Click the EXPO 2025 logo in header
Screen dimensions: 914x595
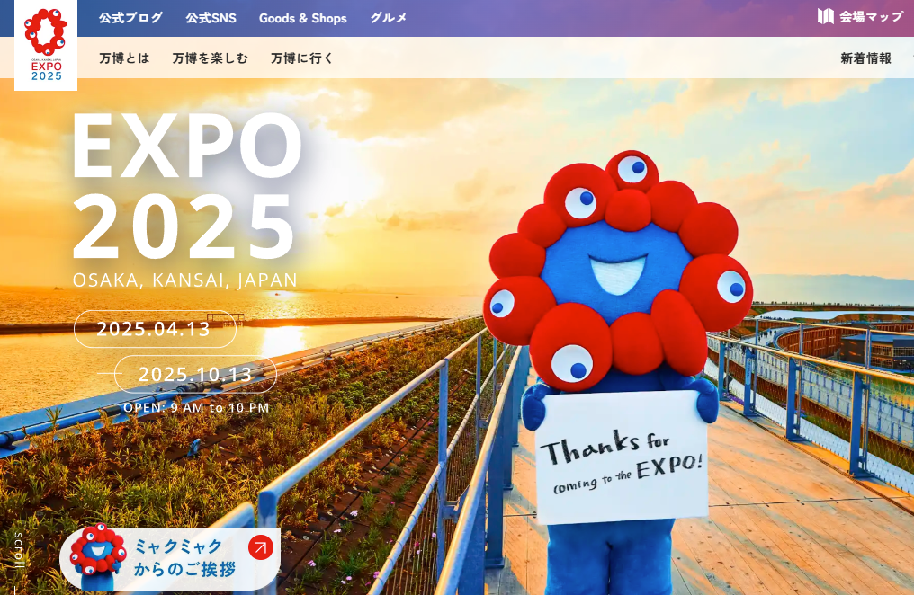coord(46,45)
